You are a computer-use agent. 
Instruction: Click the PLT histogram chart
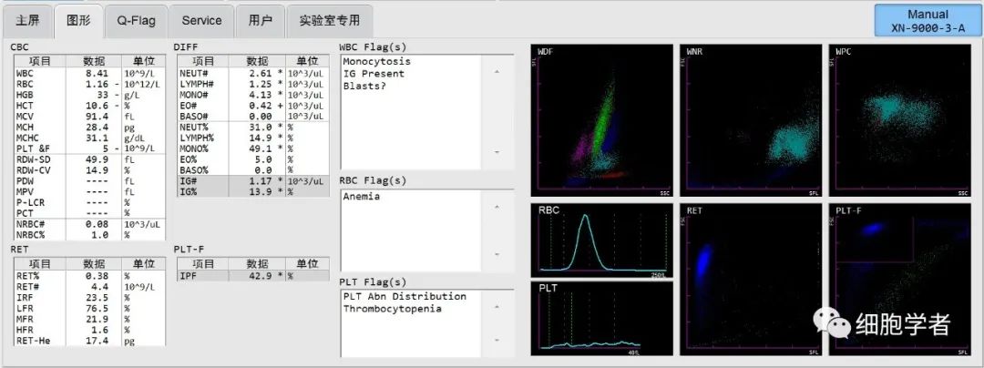point(602,317)
